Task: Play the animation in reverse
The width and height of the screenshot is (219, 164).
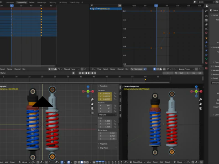Action: point(86,73)
